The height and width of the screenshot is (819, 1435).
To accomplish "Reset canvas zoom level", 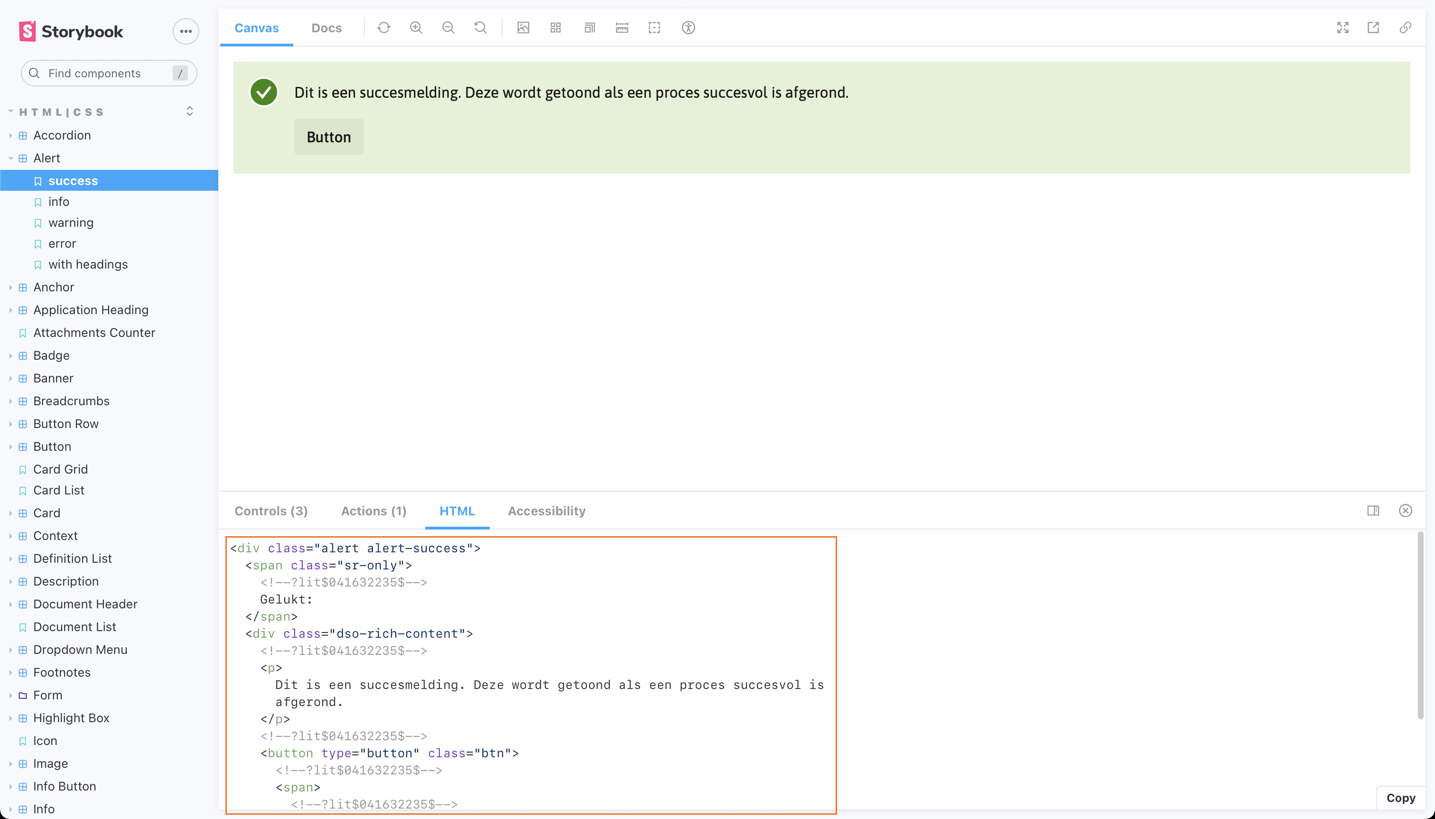I will [480, 28].
